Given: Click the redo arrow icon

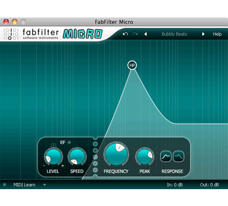Looking at the screenshot, I should point(135,34).
